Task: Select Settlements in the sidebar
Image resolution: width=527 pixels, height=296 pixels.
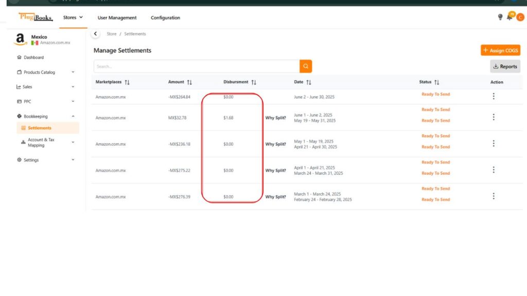Action: tap(48, 128)
